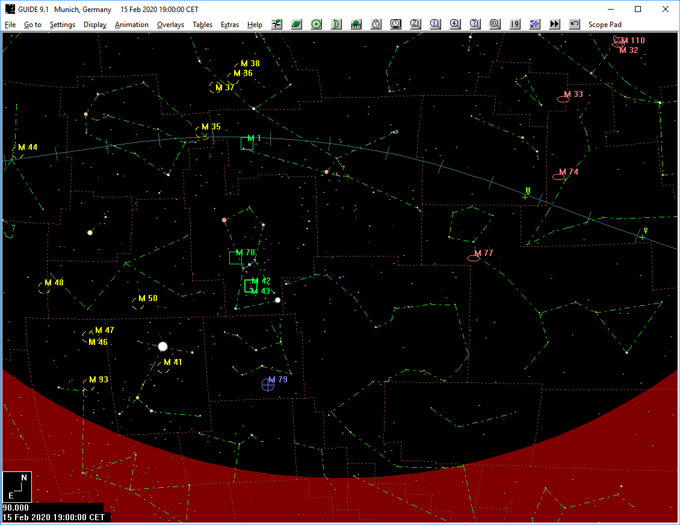Image resolution: width=680 pixels, height=525 pixels.
Task: Click the monitor clock icon
Action: (396, 24)
